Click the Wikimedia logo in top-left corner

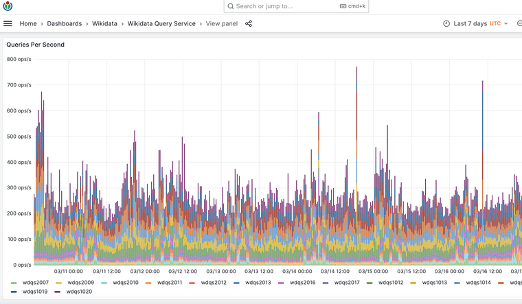(x=8, y=5)
